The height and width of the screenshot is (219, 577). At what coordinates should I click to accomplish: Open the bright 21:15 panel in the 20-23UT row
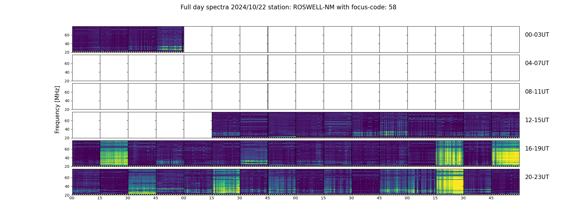(226, 182)
